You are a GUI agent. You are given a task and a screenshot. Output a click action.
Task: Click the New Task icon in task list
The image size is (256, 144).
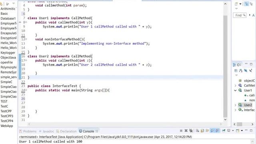236,4
